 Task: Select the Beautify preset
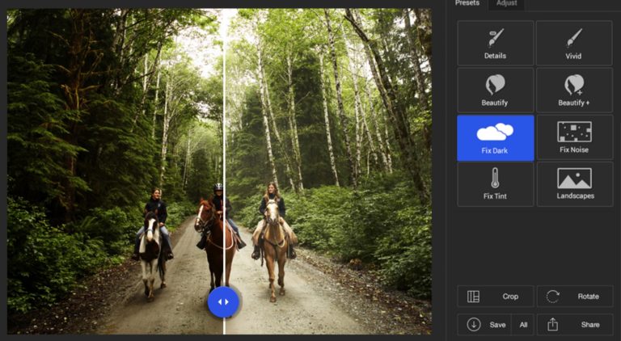[x=495, y=91]
